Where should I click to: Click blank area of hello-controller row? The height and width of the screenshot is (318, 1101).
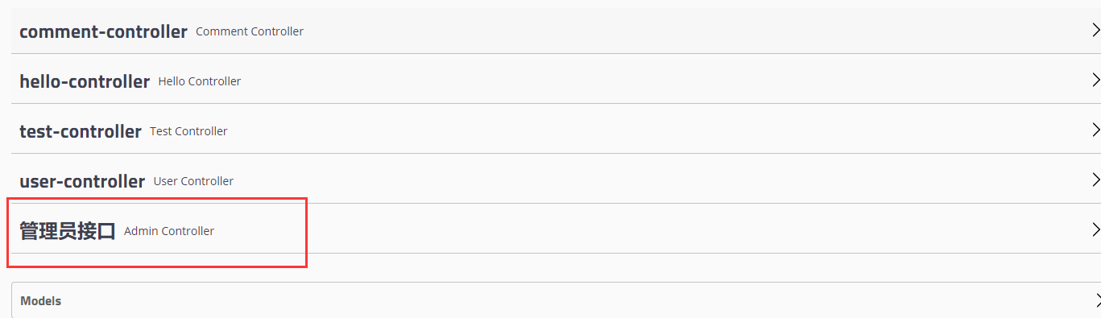click(x=644, y=81)
